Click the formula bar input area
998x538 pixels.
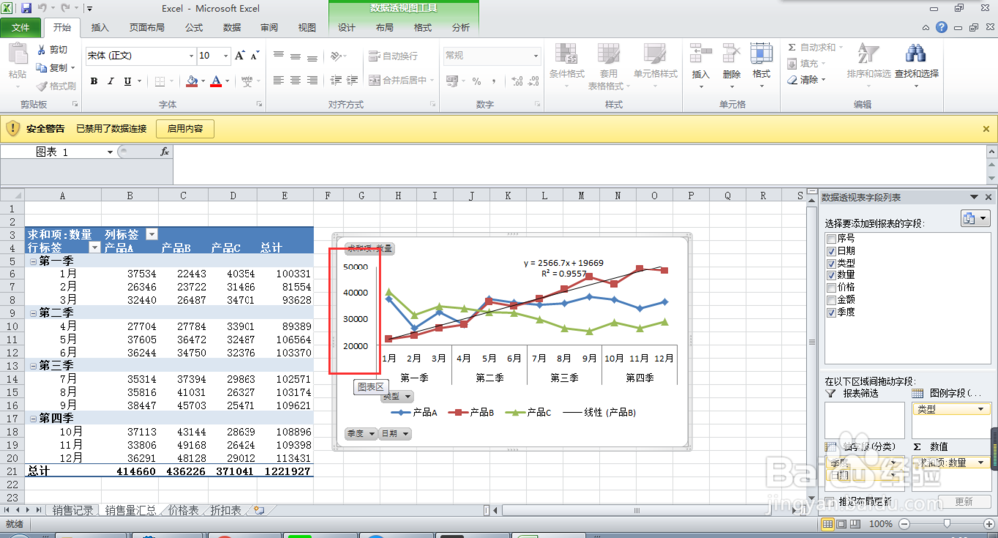click(x=579, y=165)
